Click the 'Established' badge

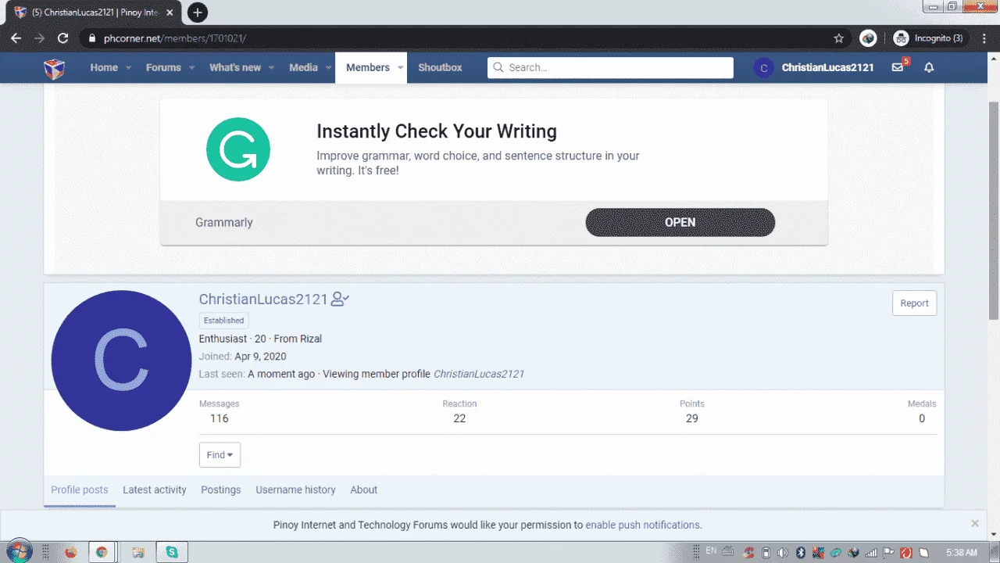[224, 321]
